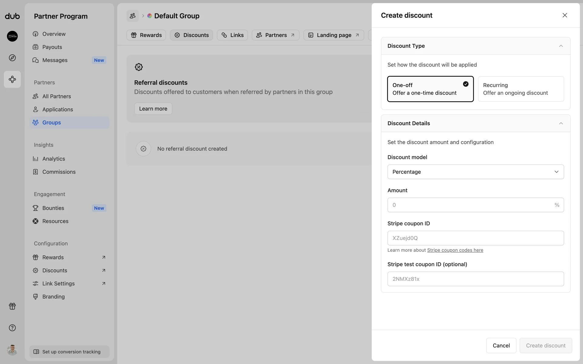
Task: Click the dub logo icon
Action: [x=12, y=16]
